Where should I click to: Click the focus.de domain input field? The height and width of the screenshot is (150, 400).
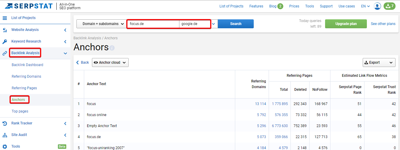[153, 24]
